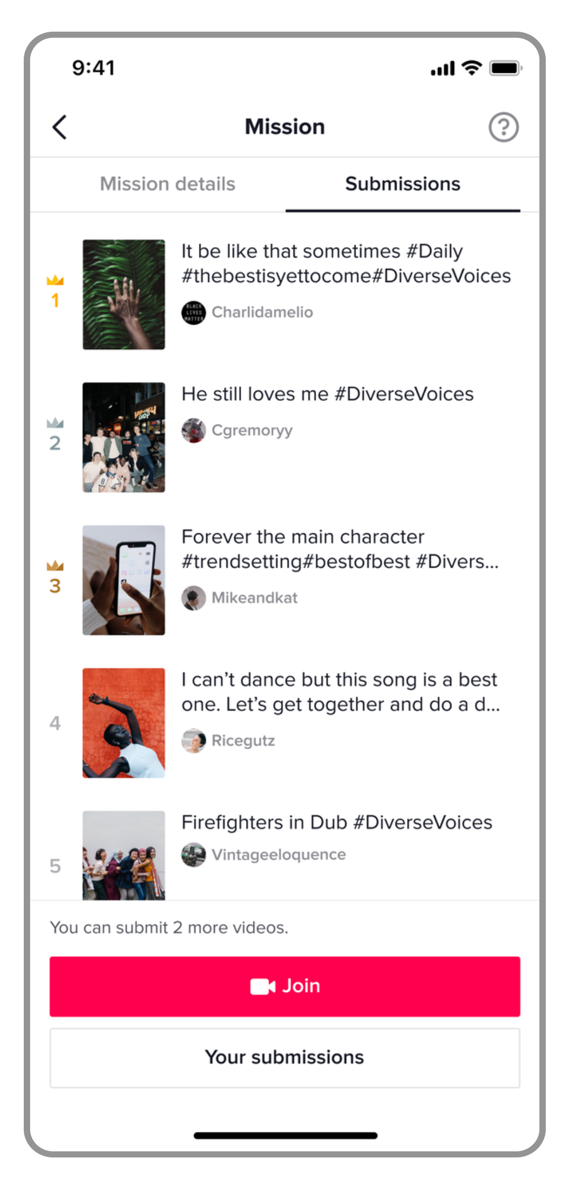The image size is (570, 1188).
Task: Tap Vintageeloquence's profile avatar
Action: (x=194, y=854)
